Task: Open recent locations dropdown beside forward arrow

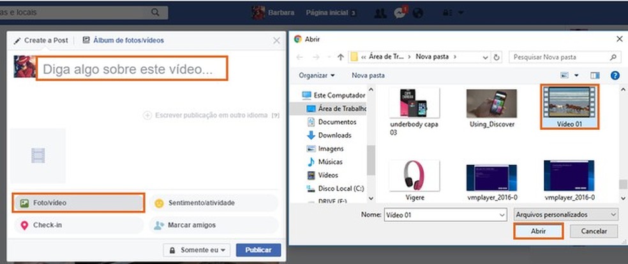Action: tap(329, 57)
